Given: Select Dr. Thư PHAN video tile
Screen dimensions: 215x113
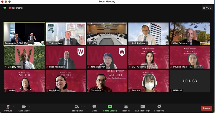Looking at the screenshot, I should (x=149, y=57).
